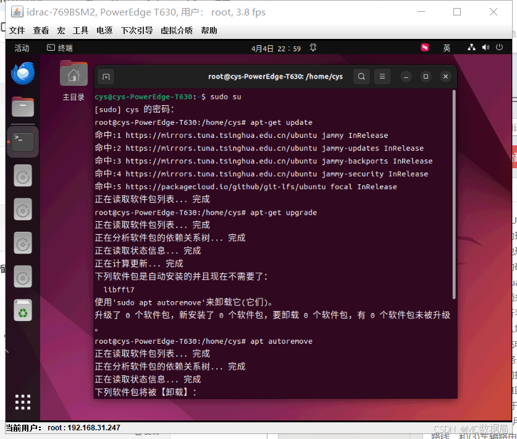Click the pink input method tray icon

[x=425, y=48]
